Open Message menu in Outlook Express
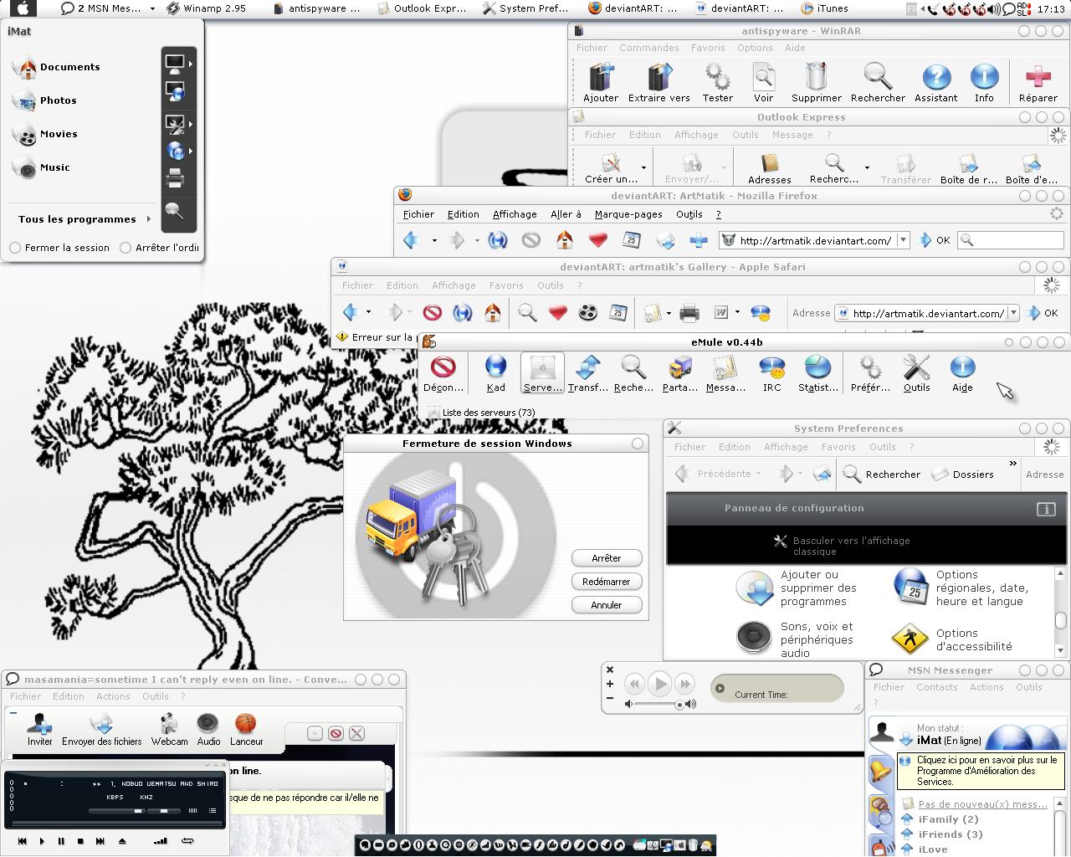The height and width of the screenshot is (857, 1071). click(792, 135)
